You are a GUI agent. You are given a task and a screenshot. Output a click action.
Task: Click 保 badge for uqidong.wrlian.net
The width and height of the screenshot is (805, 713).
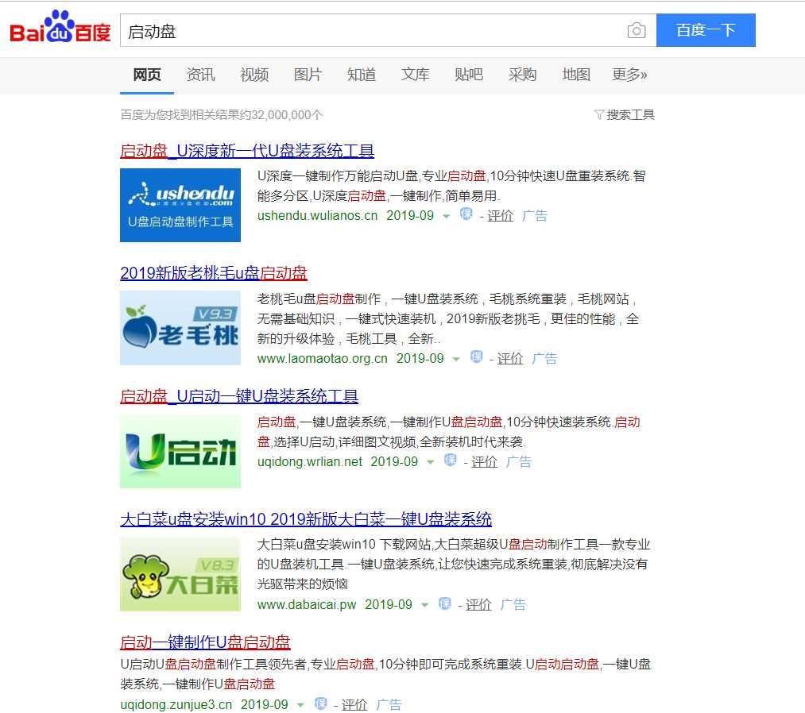[451, 461]
